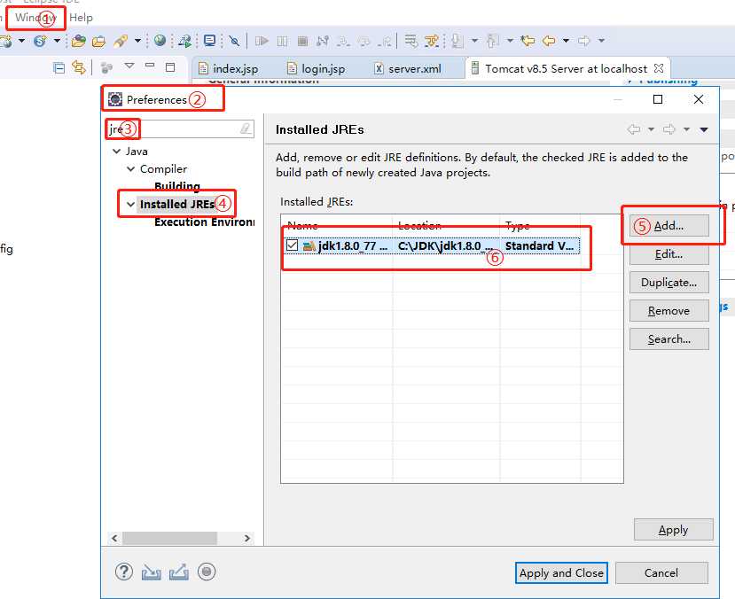Open the Window menu
Image resolution: width=735 pixels, height=599 pixels.
click(x=35, y=18)
